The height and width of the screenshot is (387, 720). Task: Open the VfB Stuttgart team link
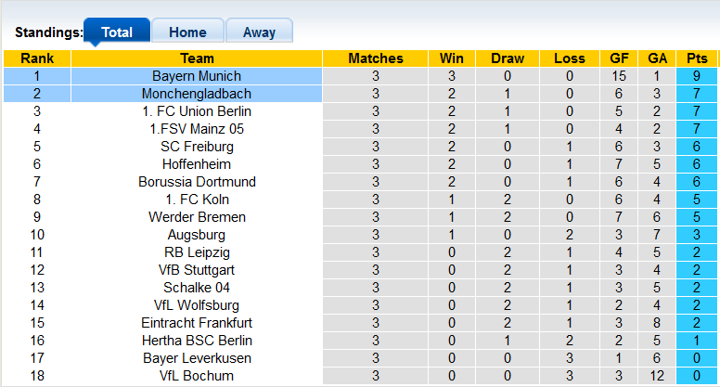(197, 270)
